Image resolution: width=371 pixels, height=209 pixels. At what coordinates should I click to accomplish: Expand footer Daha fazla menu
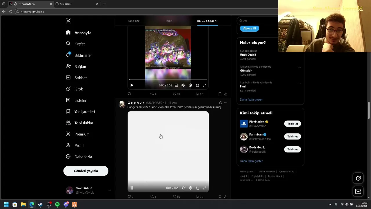tap(246, 180)
